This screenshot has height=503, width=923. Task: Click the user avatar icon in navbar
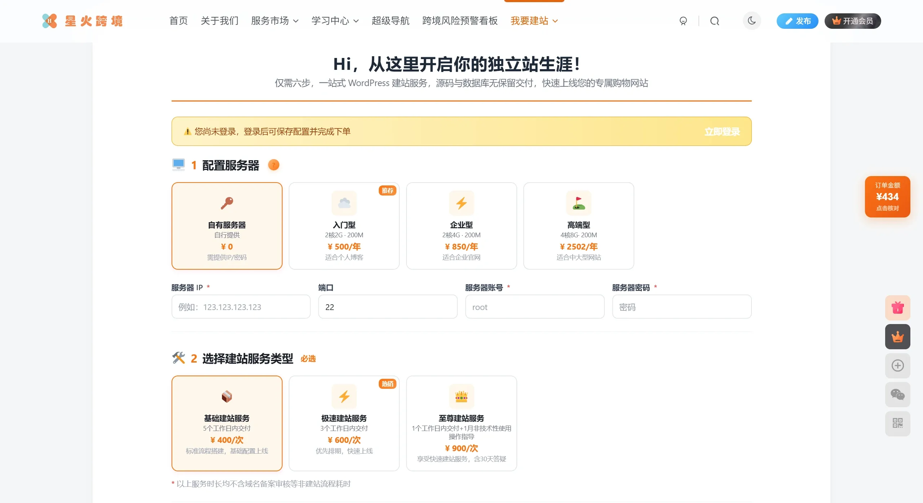click(x=683, y=21)
